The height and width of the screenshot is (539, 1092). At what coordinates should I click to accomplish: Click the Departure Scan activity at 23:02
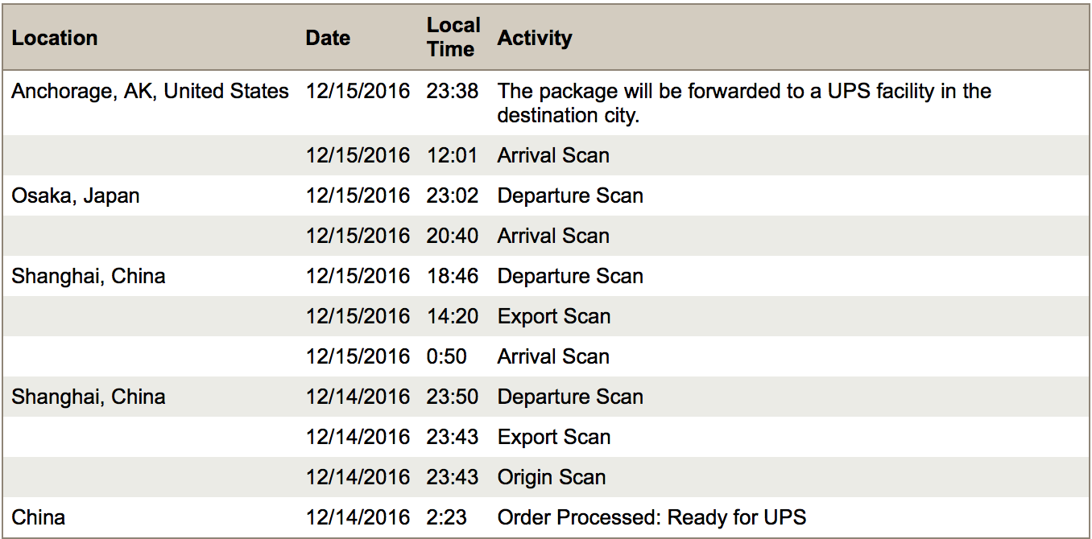[570, 195]
